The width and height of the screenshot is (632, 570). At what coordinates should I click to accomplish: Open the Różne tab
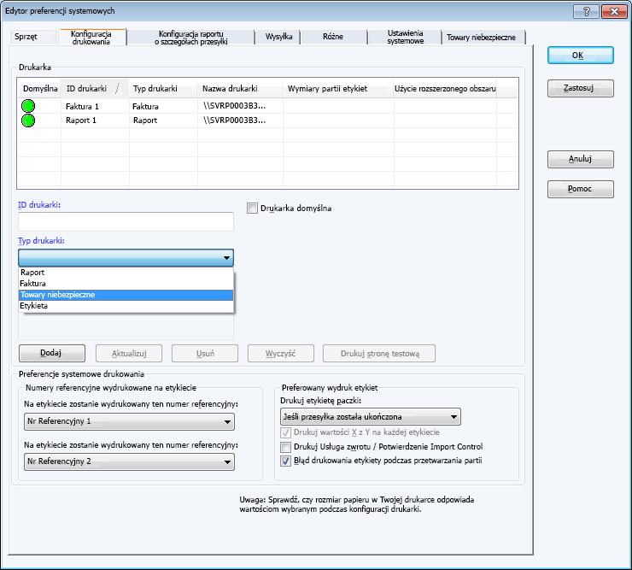[x=333, y=37]
